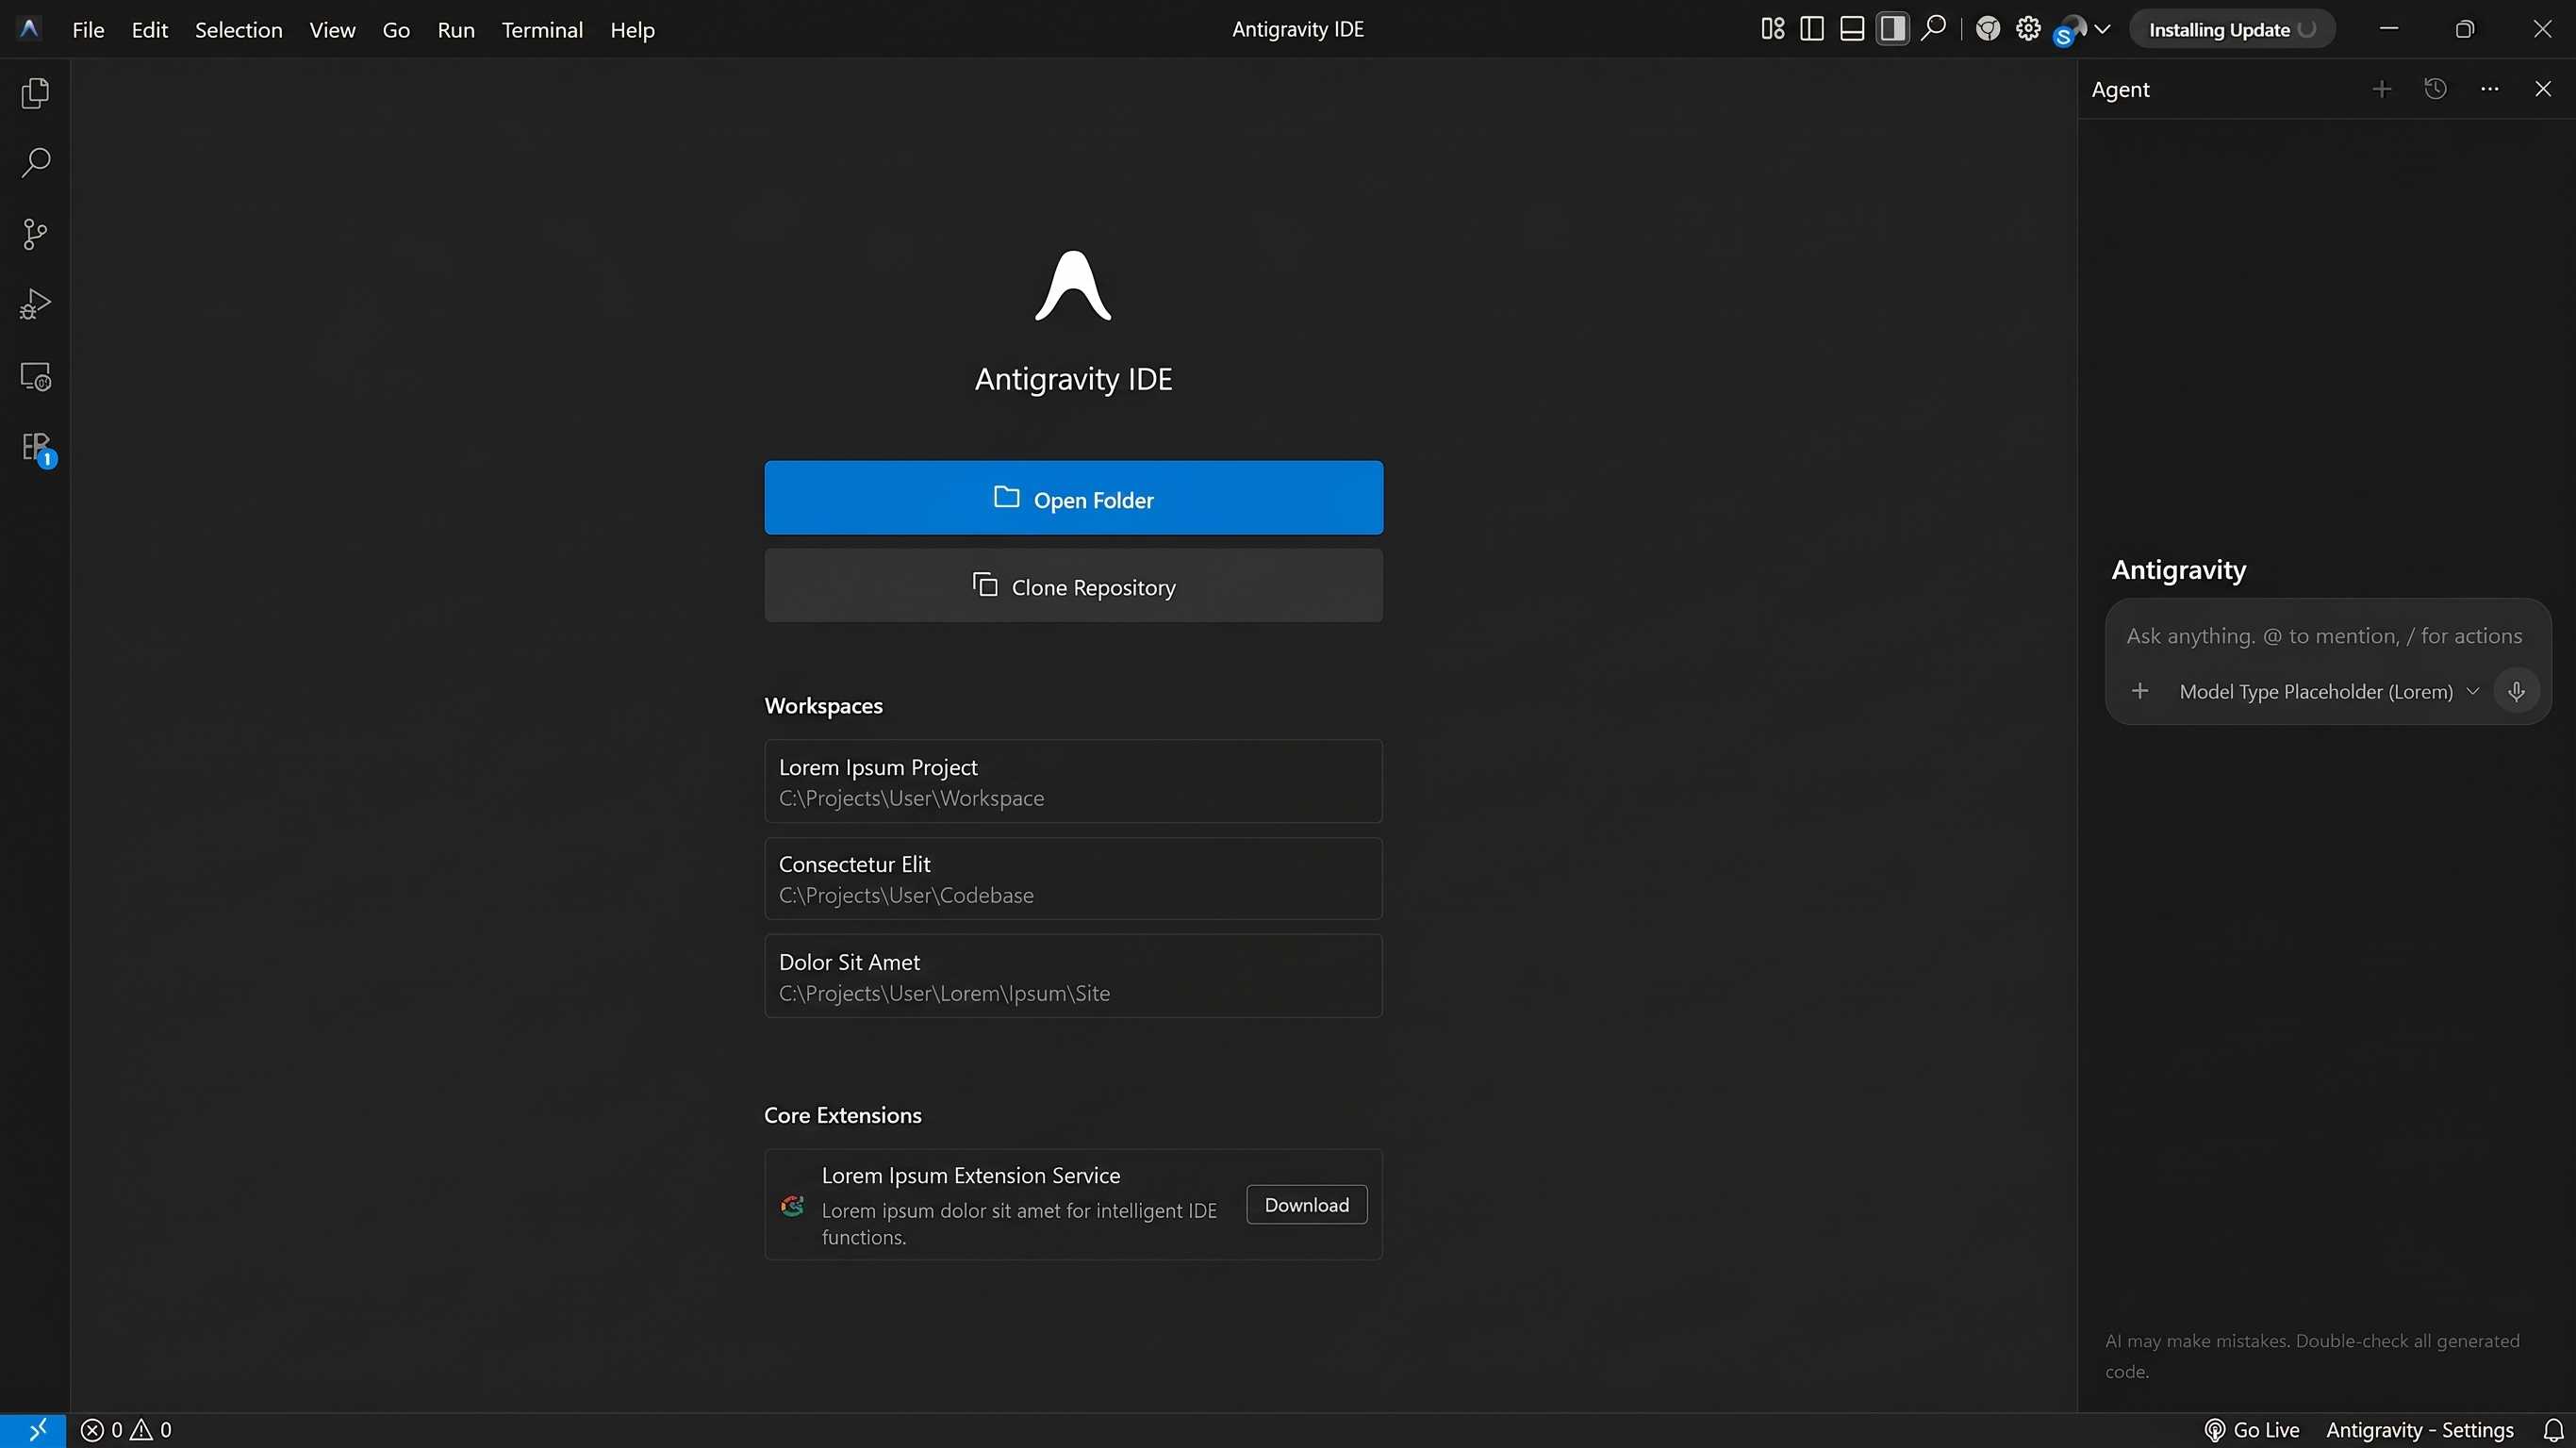Open the Go menu
The width and height of the screenshot is (2576, 1448).
coord(396,30)
